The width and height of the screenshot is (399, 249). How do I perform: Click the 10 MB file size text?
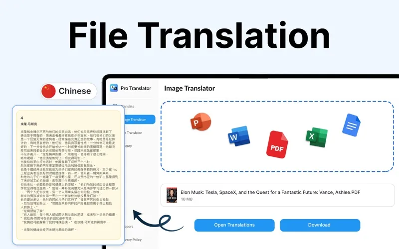pos(187,199)
